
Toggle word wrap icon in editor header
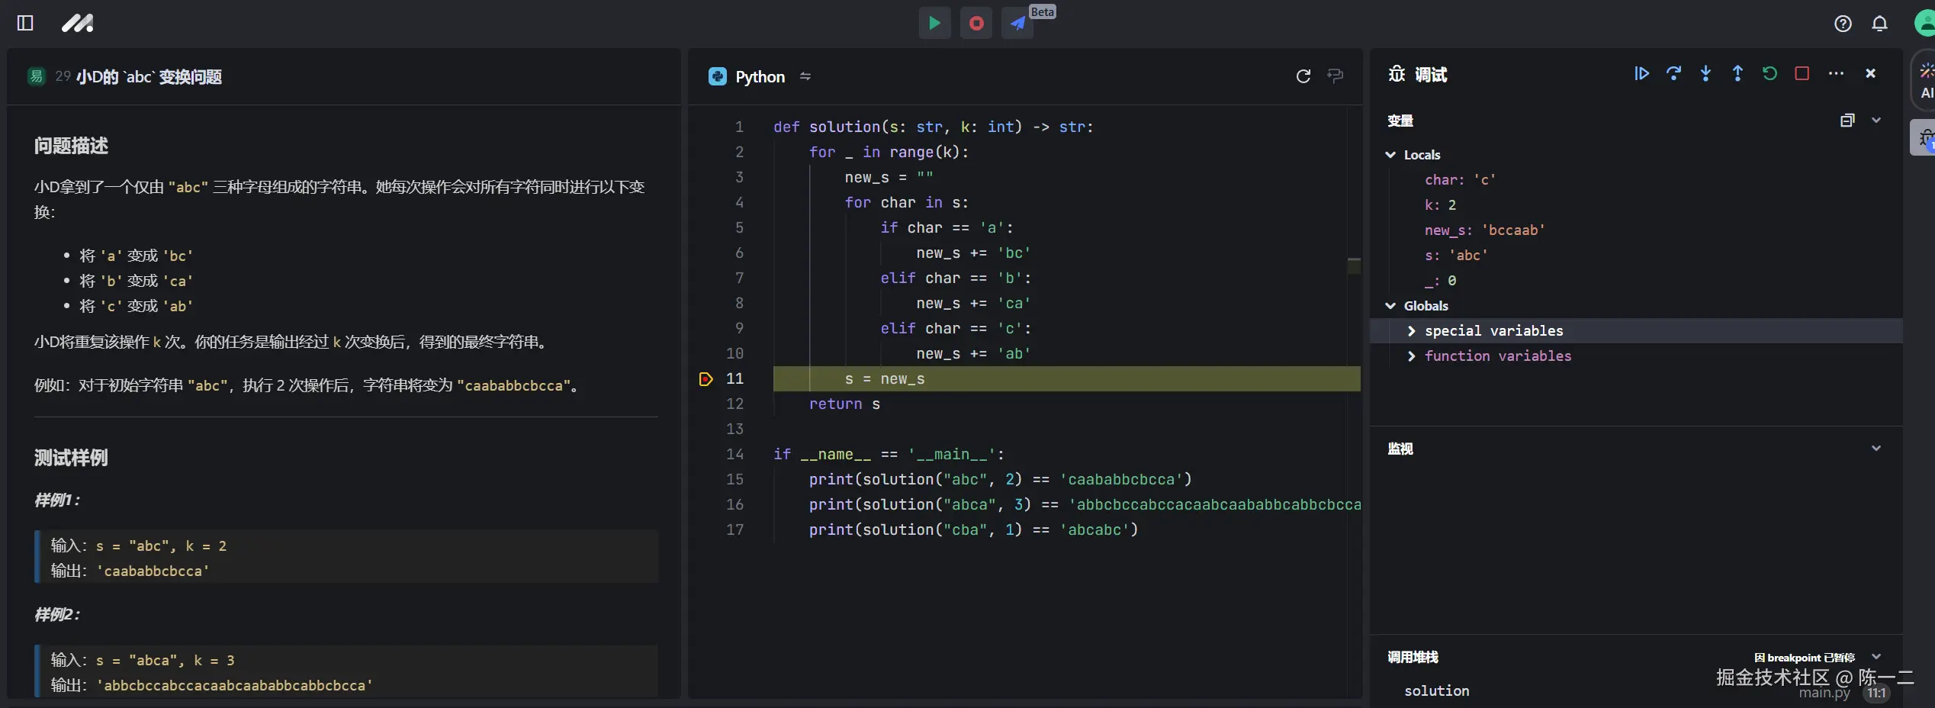(x=1336, y=76)
